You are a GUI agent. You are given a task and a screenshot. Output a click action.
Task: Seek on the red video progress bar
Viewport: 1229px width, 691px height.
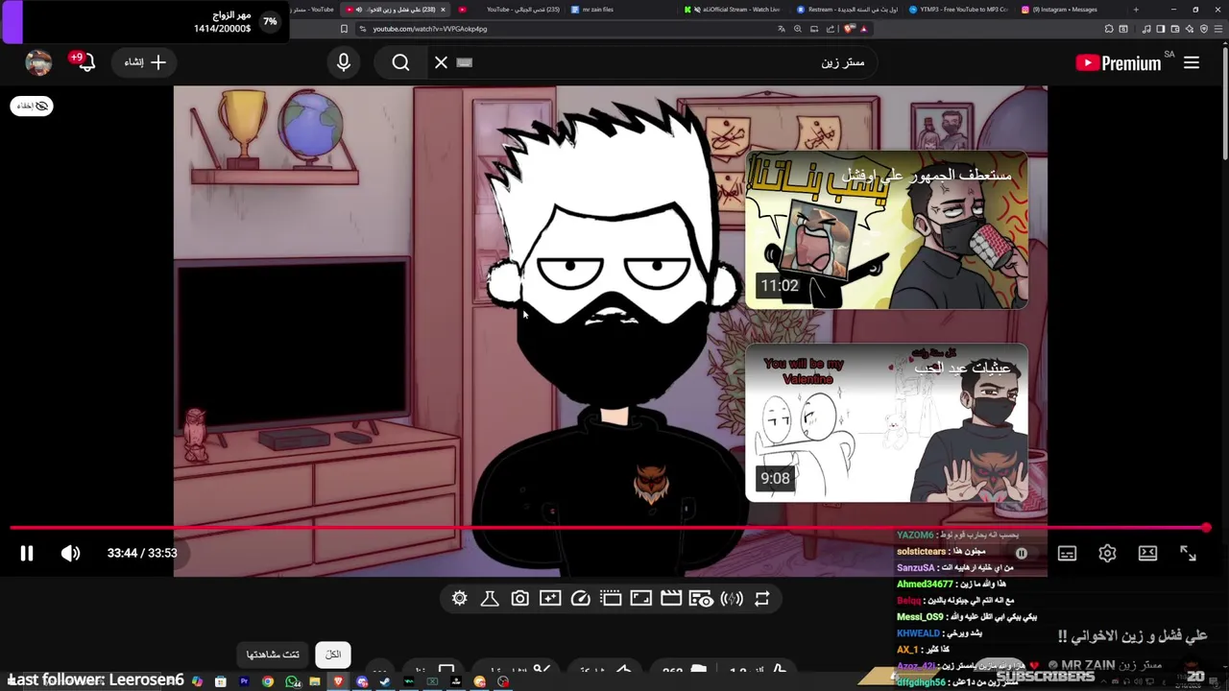pos(609,528)
